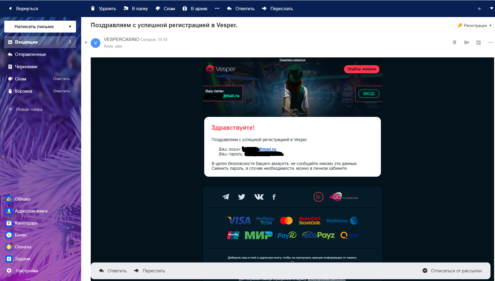495x281 pixels.
Task: Click the VESPERCASINO sender avatar
Action: (96, 43)
